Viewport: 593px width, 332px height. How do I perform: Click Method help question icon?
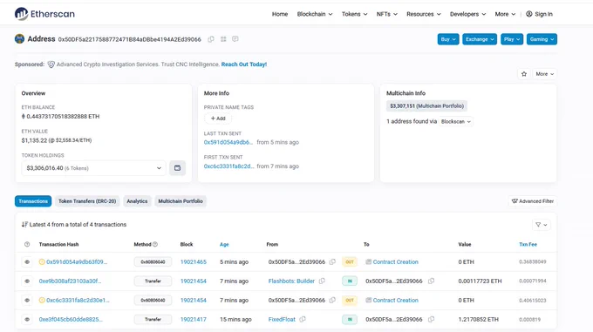click(x=155, y=244)
